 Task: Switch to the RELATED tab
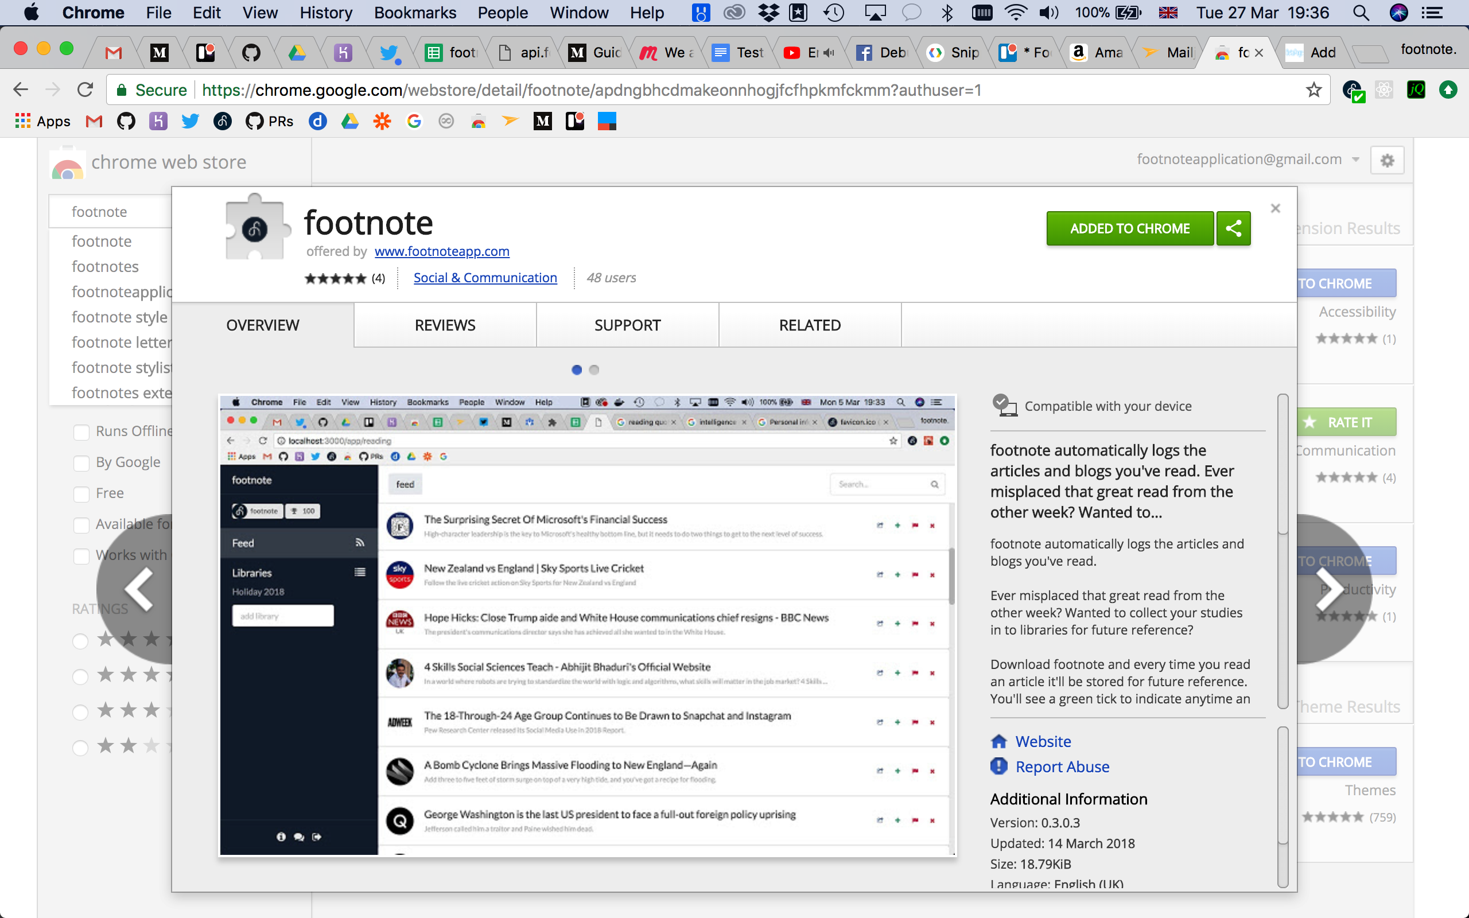click(x=810, y=325)
